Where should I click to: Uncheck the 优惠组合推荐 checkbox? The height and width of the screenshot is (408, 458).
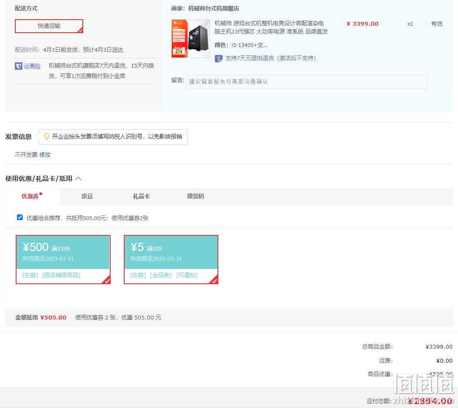[20, 218]
